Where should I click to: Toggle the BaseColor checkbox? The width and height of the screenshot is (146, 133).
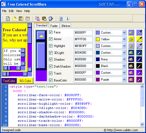[51, 80]
